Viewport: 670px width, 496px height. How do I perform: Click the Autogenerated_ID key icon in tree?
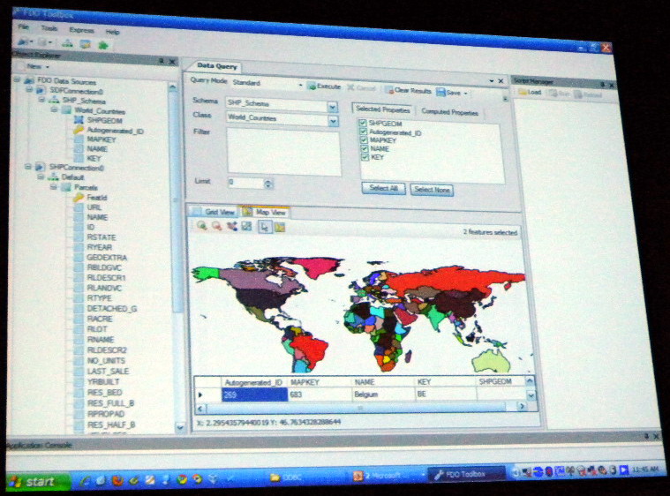tap(79, 130)
